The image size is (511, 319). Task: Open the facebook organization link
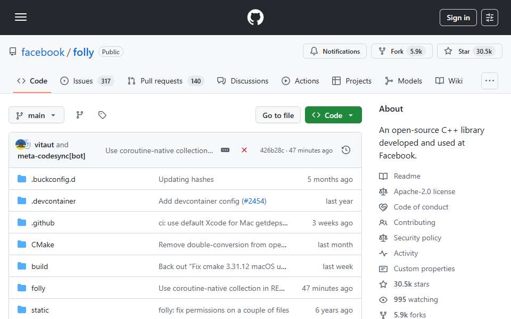coord(43,52)
